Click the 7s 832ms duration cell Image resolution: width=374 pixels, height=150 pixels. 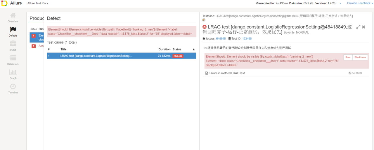164,56
